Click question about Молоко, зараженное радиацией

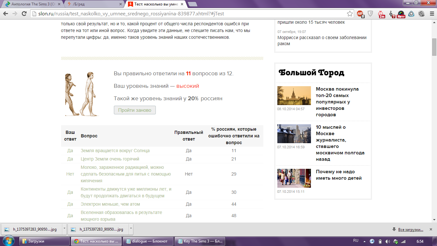tap(126, 174)
